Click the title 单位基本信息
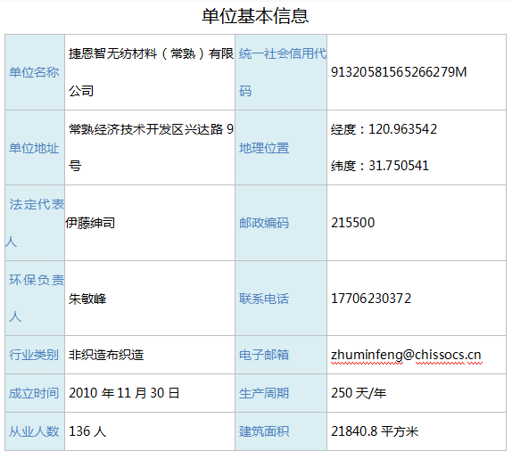Viewport: 512px width, 459px height. 255,16
